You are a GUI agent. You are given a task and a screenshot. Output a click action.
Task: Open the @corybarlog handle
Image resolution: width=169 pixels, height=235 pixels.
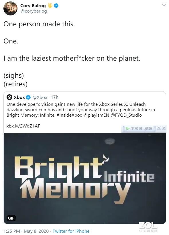pyautogui.click(x=34, y=11)
